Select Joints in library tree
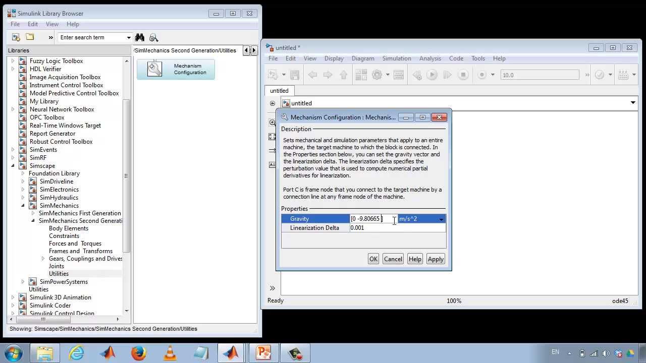Screen dimensions: 646x363 57,266
